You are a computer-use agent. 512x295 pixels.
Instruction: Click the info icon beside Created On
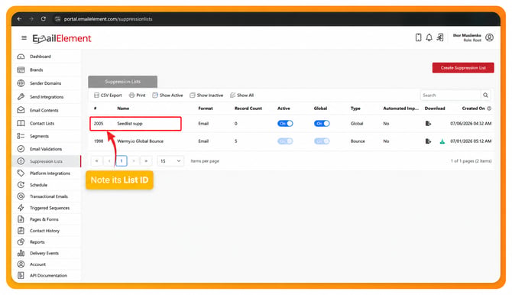click(x=489, y=109)
